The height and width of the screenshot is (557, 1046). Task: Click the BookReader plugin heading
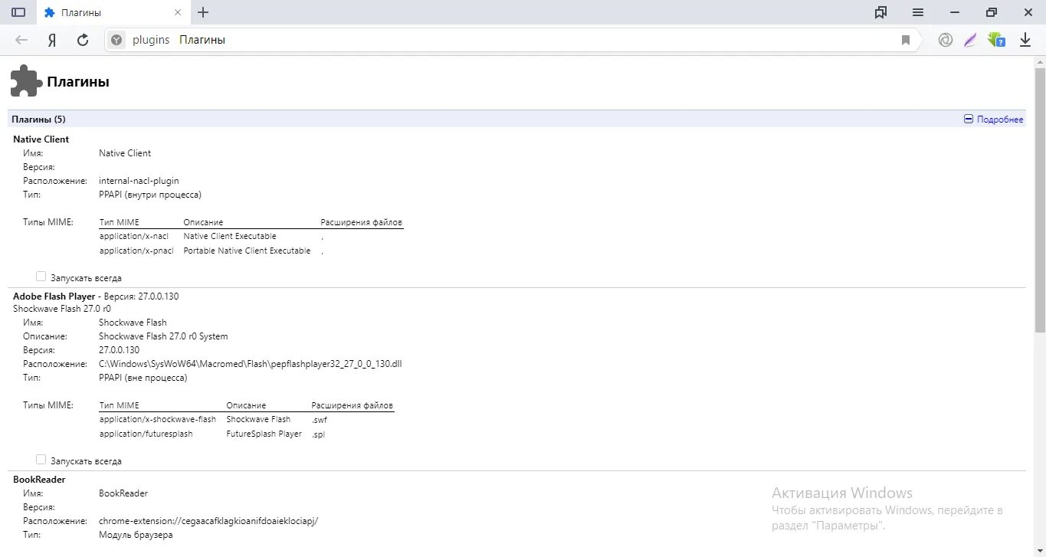[x=39, y=480]
